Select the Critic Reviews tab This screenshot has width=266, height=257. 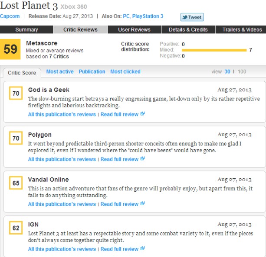click(80, 29)
